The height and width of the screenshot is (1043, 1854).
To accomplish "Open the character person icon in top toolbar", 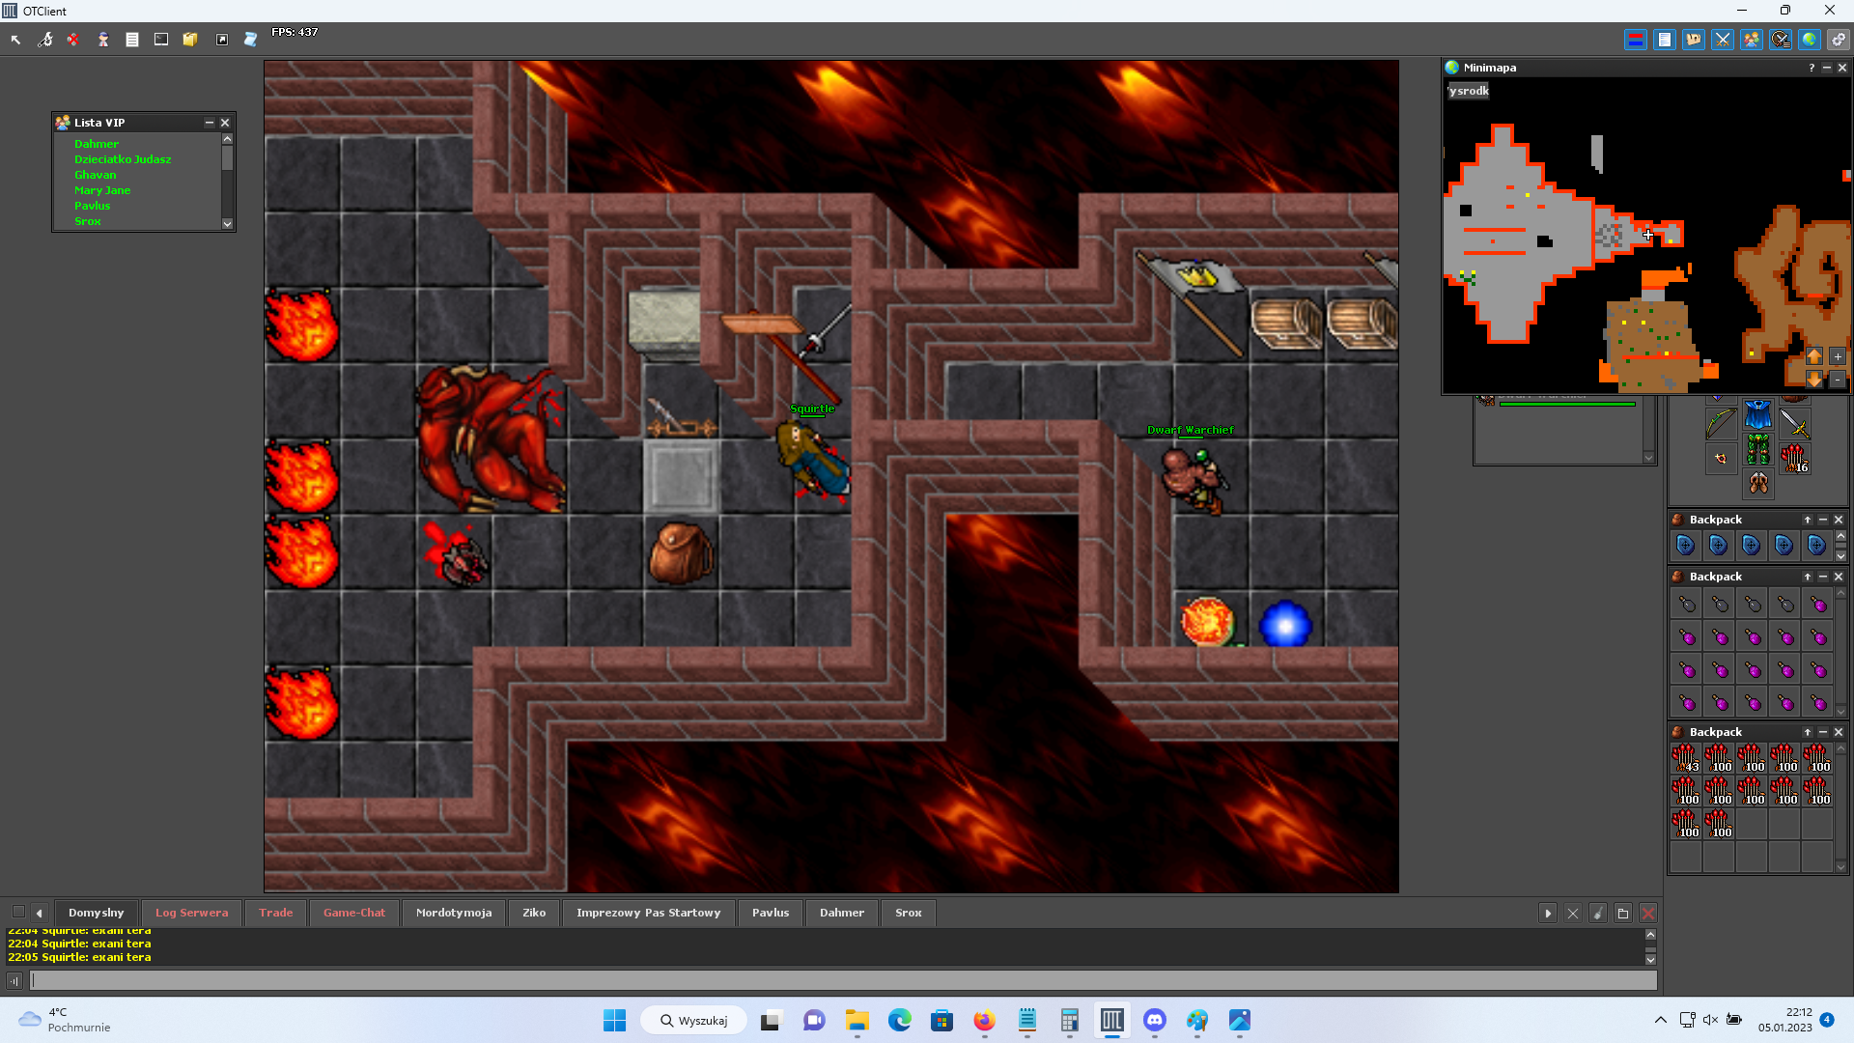I will [103, 40].
